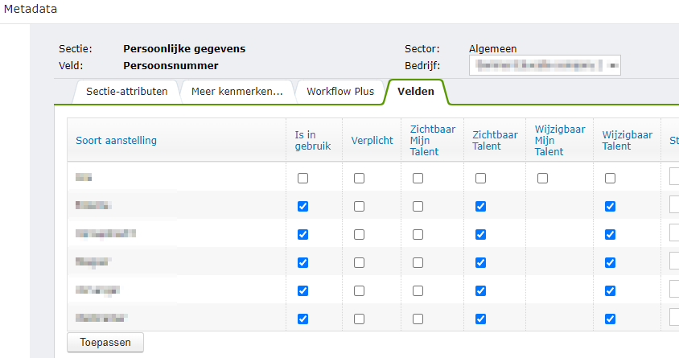Open the Workflow Plus tab
679x358 pixels.
(339, 91)
